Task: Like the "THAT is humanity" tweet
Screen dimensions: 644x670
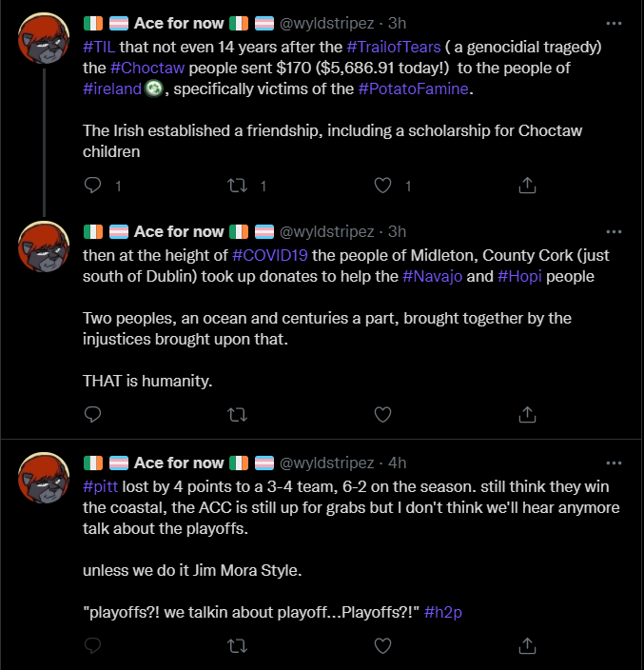Action: 382,415
